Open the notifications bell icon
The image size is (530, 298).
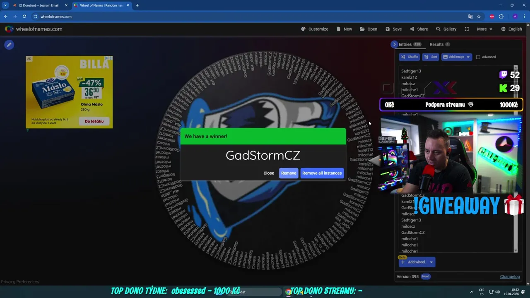pos(523,292)
